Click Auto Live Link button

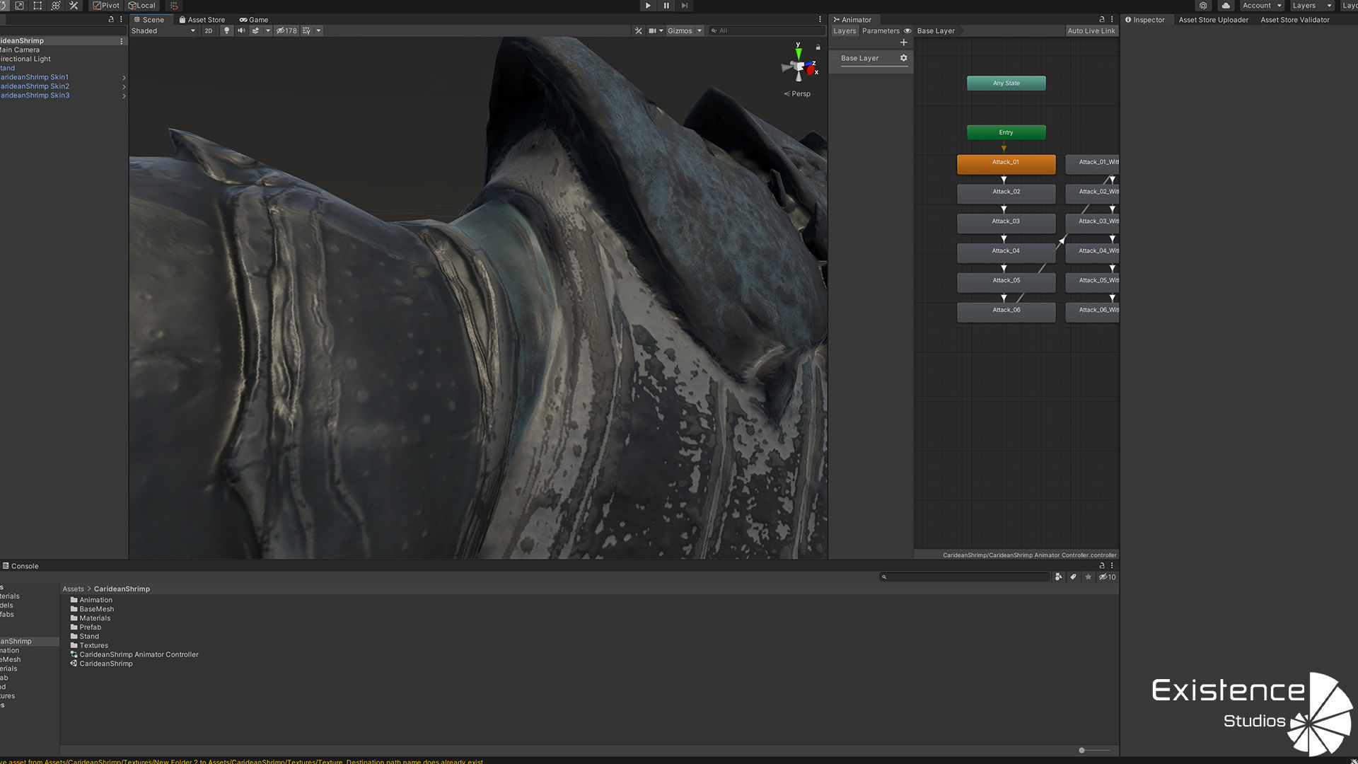(x=1091, y=31)
